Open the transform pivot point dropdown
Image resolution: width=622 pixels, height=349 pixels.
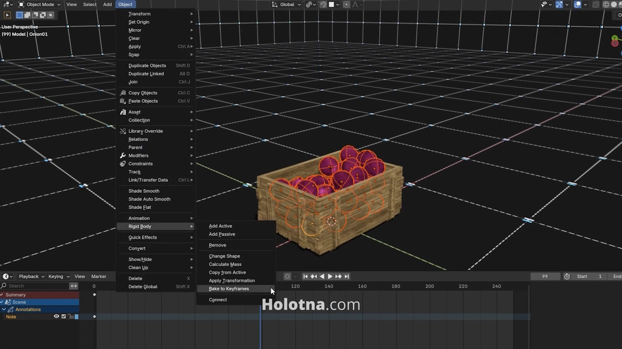click(x=310, y=4)
